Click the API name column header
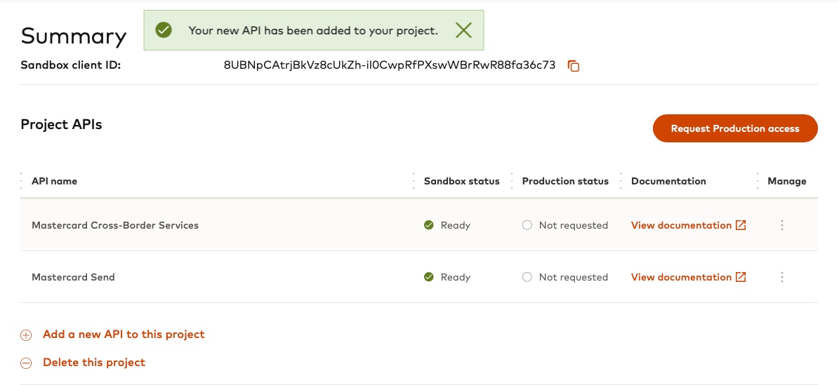Viewport: 839px width, 385px height. coord(55,181)
